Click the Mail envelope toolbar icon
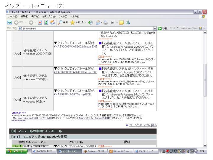This screenshot has height=160, width=213. [98, 23]
